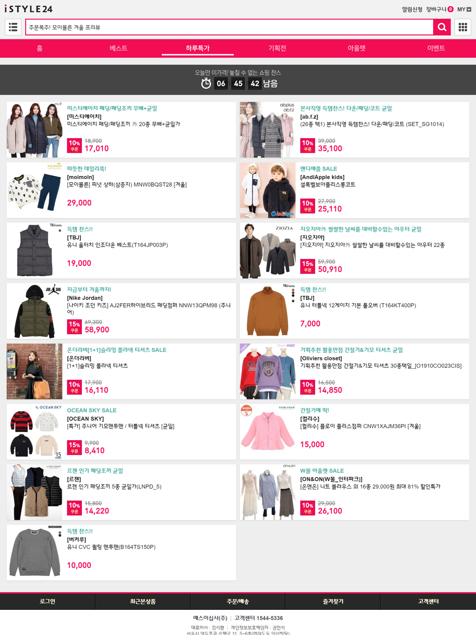Open cart badge showing 0 items
The image size is (476, 635).
[x=450, y=9]
